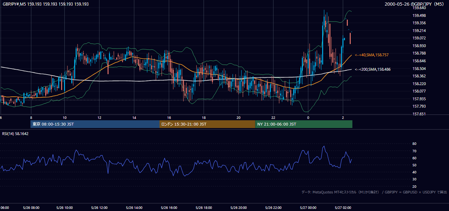Click the RSI scale value 60
Image resolution: width=449 pixels, height=211 pixels.
pos(414,158)
